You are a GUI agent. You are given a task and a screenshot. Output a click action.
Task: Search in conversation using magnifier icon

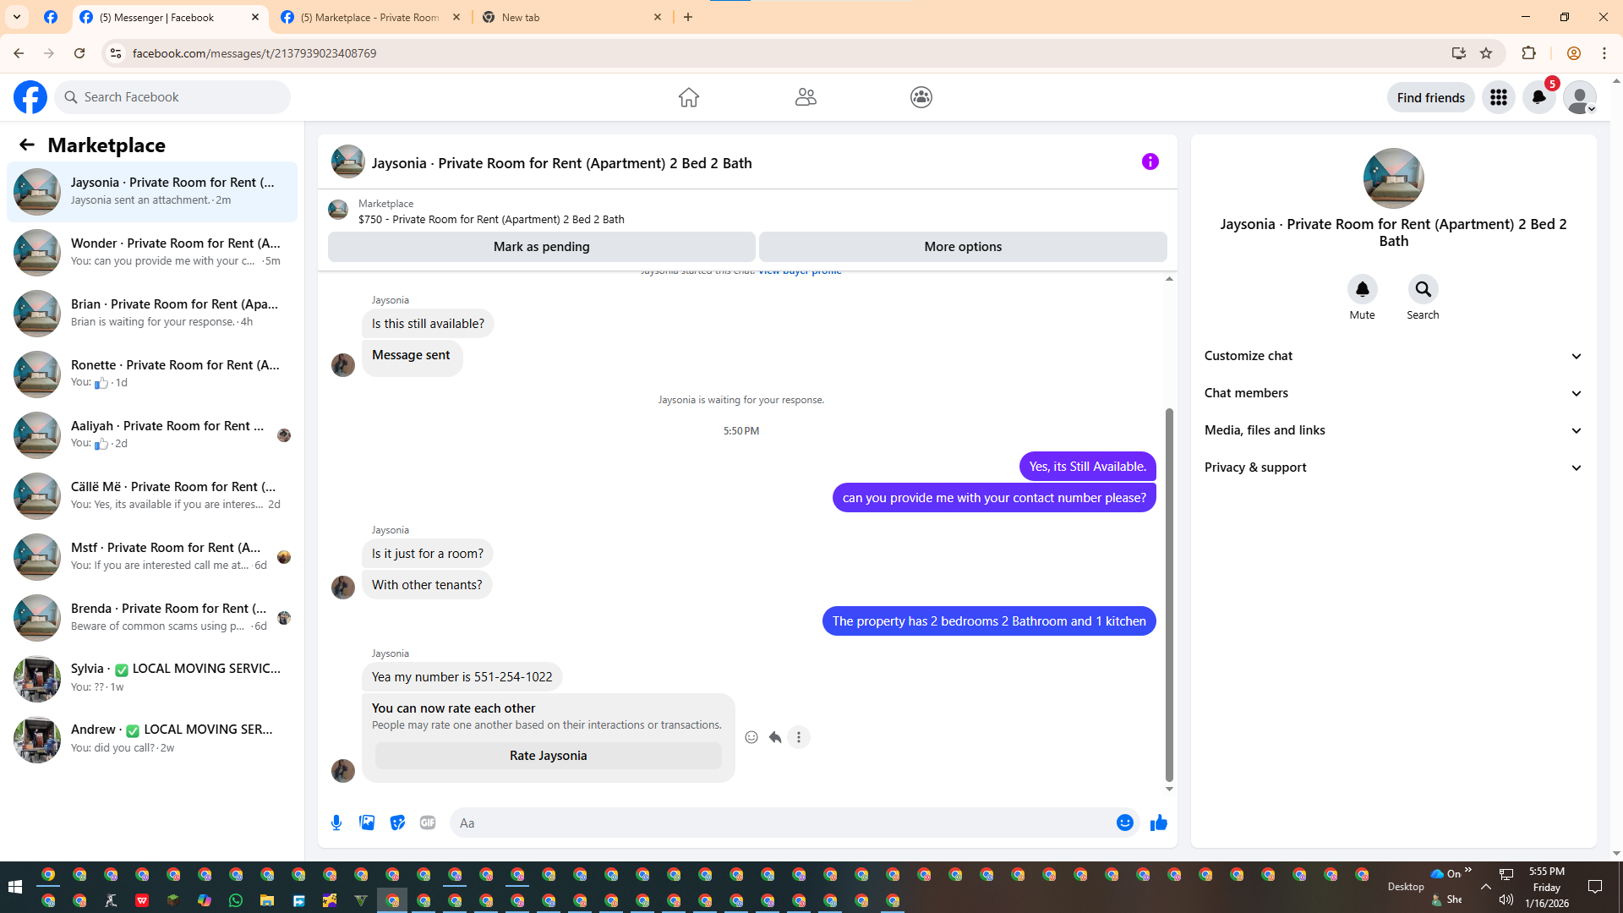point(1423,290)
